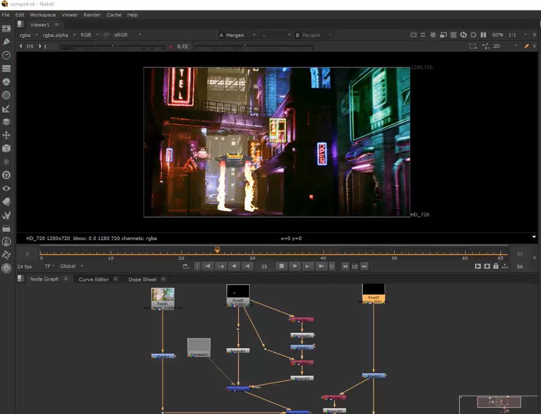Image resolution: width=541 pixels, height=414 pixels.
Task: Open the Time nodes clock icon
Action: tap(6, 55)
